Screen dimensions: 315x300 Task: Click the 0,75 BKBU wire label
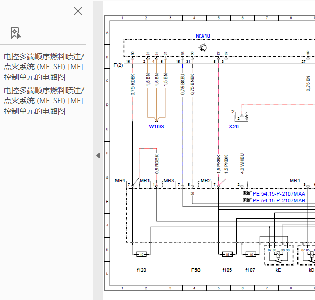183,84
